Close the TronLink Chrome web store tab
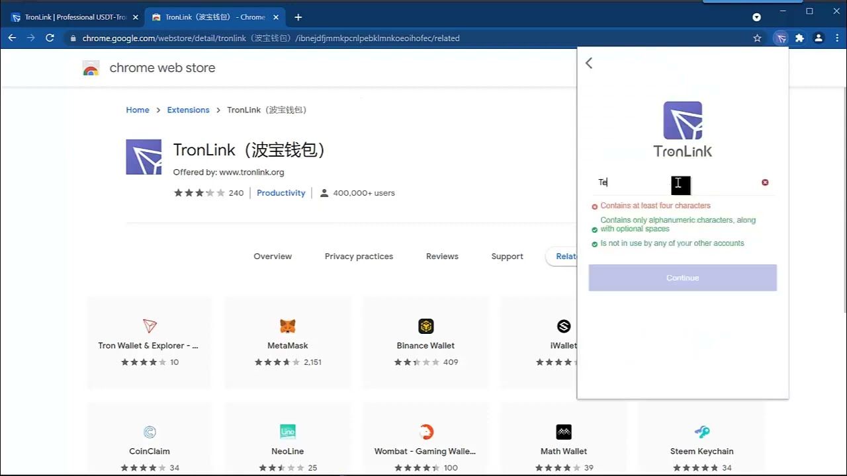This screenshot has width=847, height=476. (276, 17)
